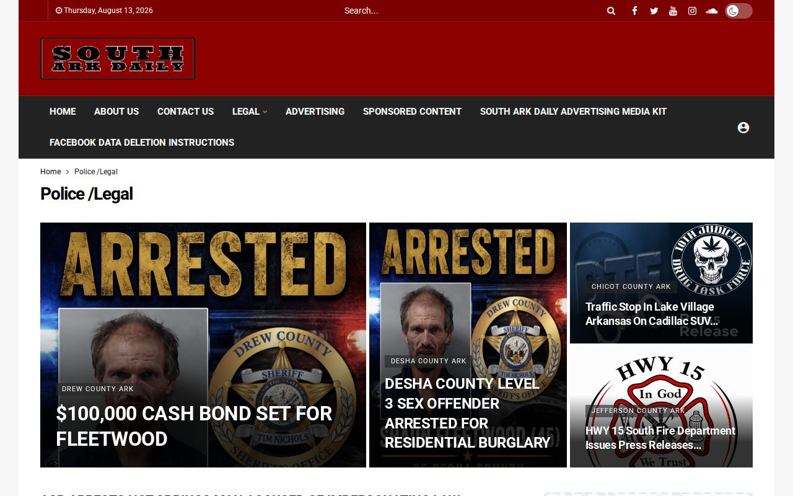
Task: Open the Sponsored Content menu item
Action: 412,112
